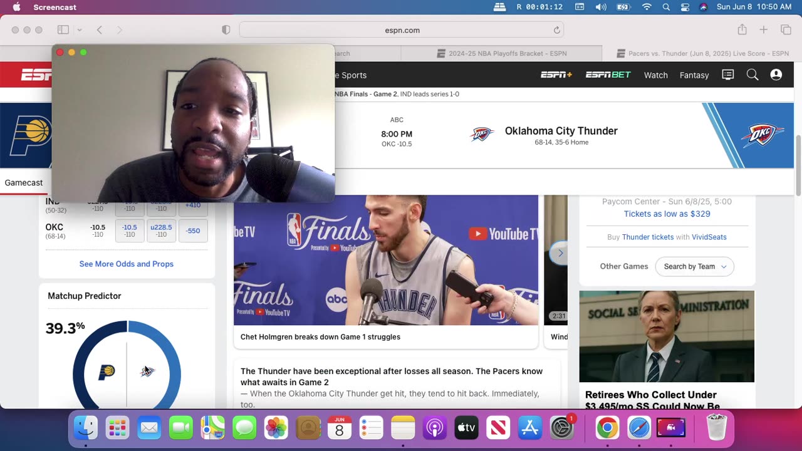Show the tab overview
The width and height of the screenshot is (802, 451).
[786, 30]
